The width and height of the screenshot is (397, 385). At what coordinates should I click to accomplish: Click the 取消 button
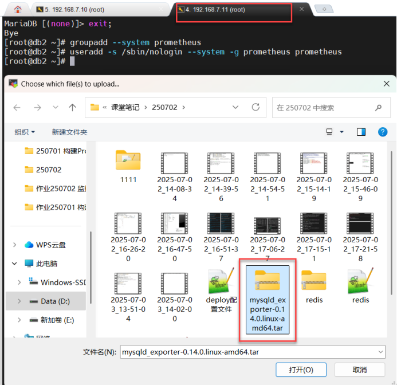coord(359,370)
